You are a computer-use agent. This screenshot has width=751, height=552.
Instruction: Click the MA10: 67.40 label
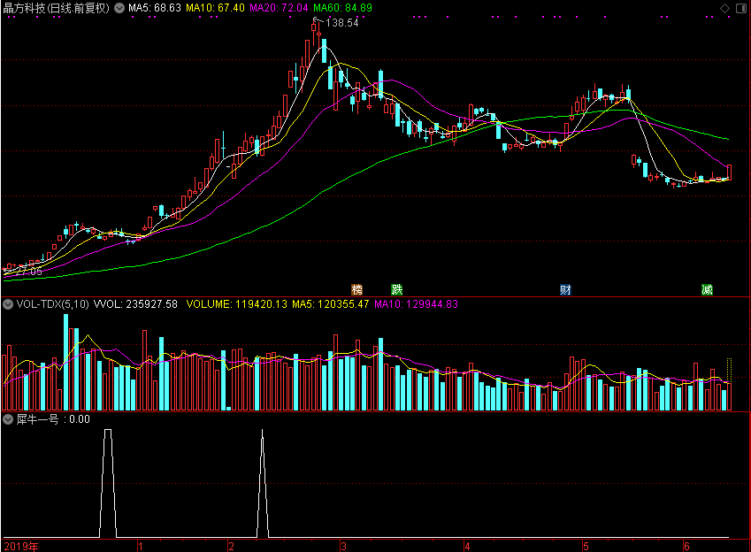point(215,8)
